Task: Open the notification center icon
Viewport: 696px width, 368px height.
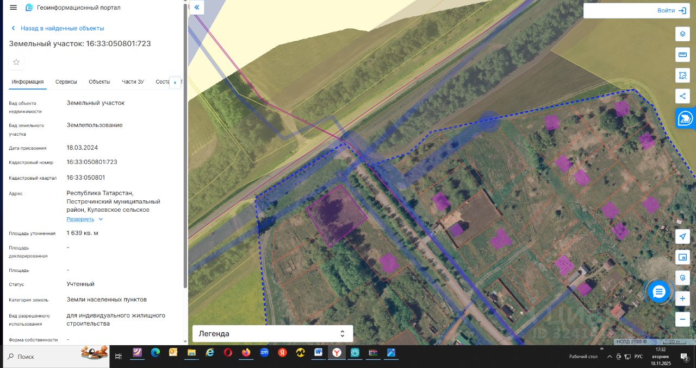Action: pyautogui.click(x=685, y=357)
